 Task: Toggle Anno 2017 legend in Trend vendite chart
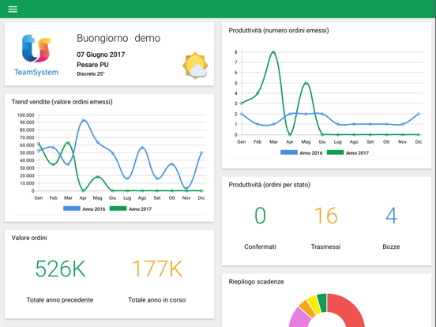pyautogui.click(x=130, y=209)
